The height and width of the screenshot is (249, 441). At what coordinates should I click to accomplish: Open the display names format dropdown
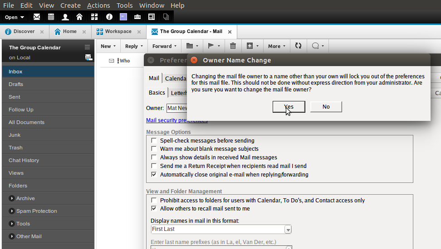[x=288, y=230]
